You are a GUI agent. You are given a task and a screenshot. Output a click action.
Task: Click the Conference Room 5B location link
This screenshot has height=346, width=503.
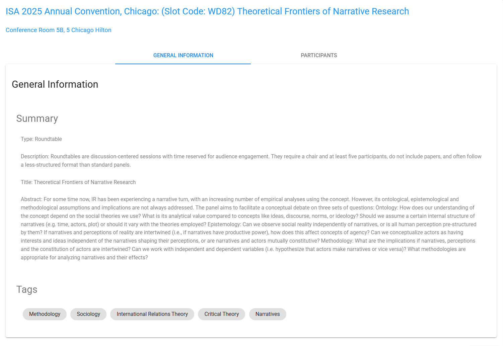click(59, 30)
